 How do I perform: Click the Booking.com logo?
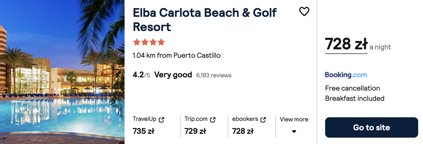click(346, 75)
